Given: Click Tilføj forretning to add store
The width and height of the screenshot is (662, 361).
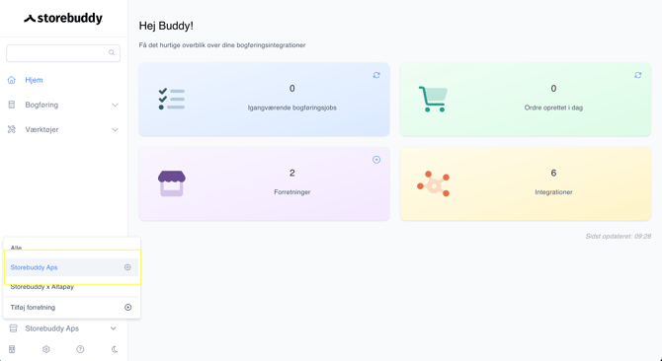Looking at the screenshot, I should click(33, 308).
